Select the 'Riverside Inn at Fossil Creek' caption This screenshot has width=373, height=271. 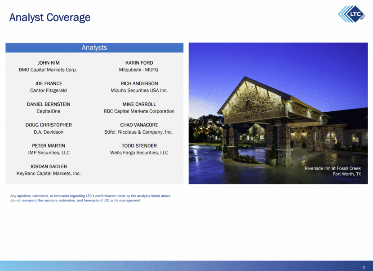coord(333,168)
